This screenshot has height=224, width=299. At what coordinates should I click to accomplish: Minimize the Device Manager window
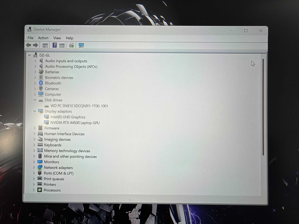coord(231,30)
